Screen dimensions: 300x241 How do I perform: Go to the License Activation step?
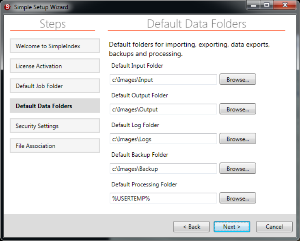(x=54, y=66)
